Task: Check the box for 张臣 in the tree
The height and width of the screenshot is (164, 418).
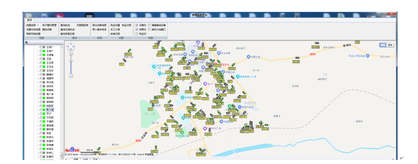Action: 41,133
